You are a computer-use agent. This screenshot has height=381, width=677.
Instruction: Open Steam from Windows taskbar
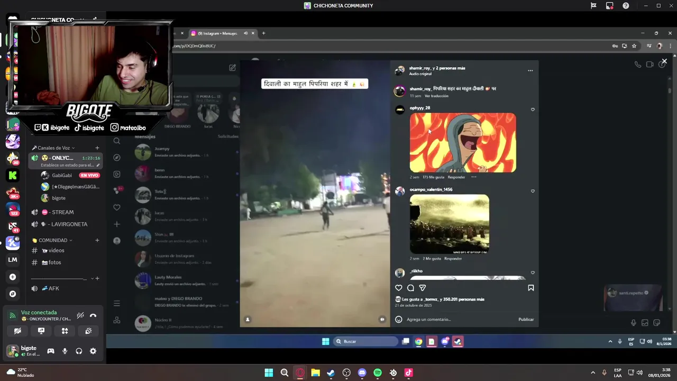coord(331,373)
